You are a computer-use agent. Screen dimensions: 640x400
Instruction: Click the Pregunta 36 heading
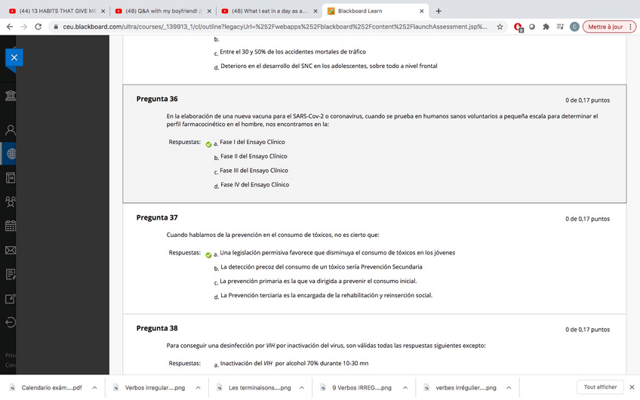point(157,99)
